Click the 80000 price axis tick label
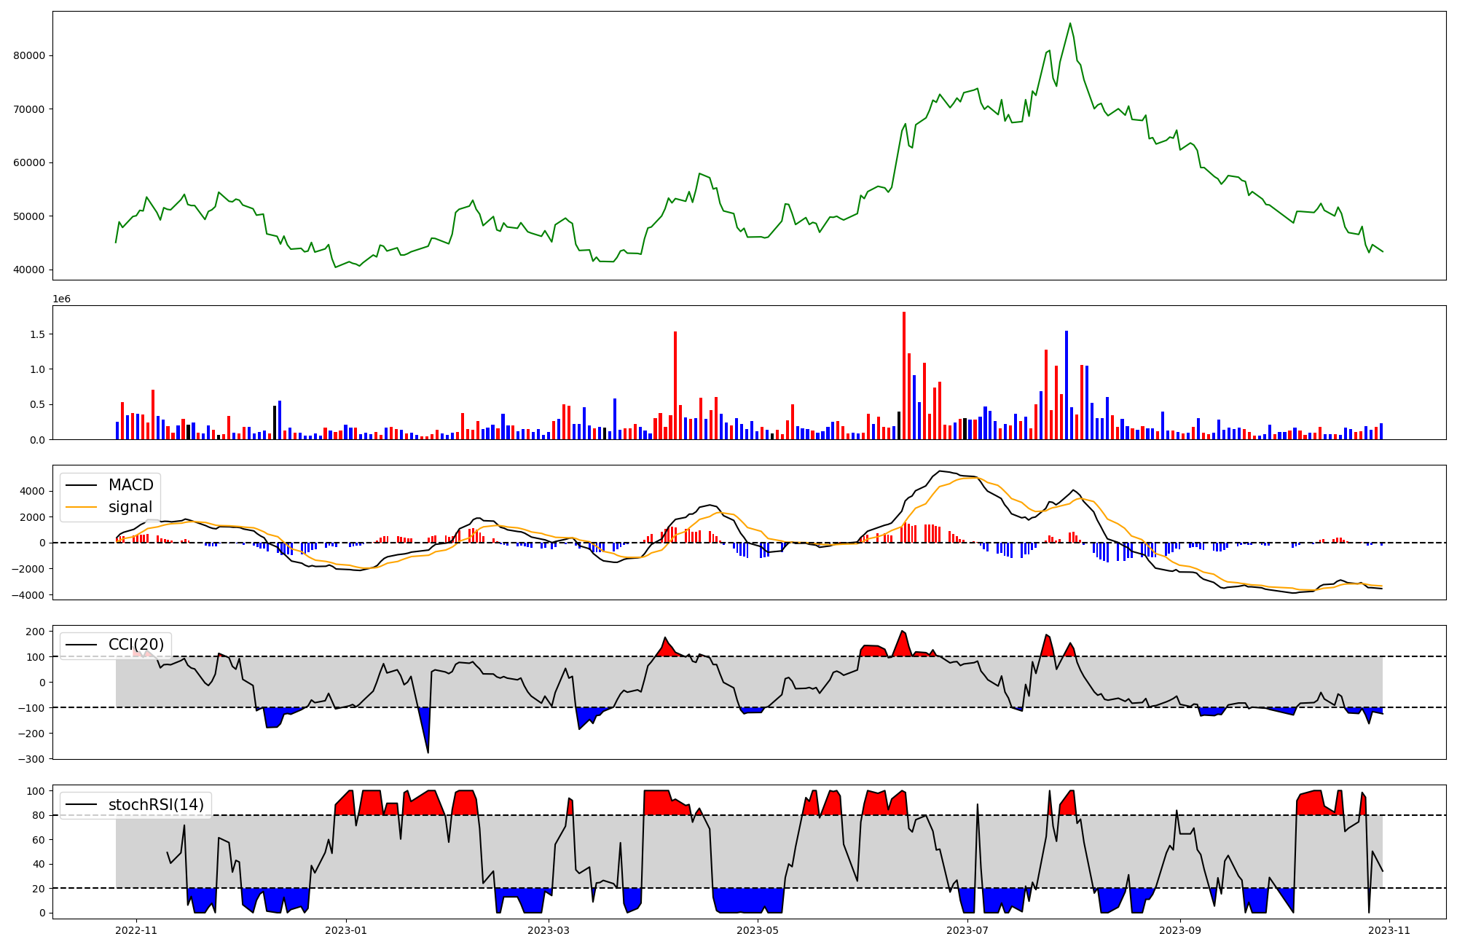Screen dimensions: 1457x947 pyautogui.click(x=29, y=55)
